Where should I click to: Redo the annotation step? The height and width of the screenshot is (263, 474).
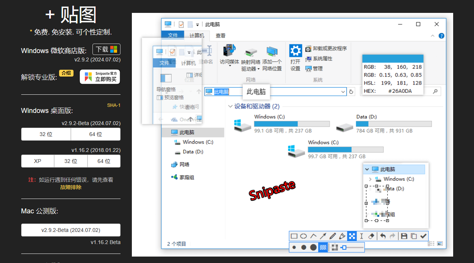point(393,236)
